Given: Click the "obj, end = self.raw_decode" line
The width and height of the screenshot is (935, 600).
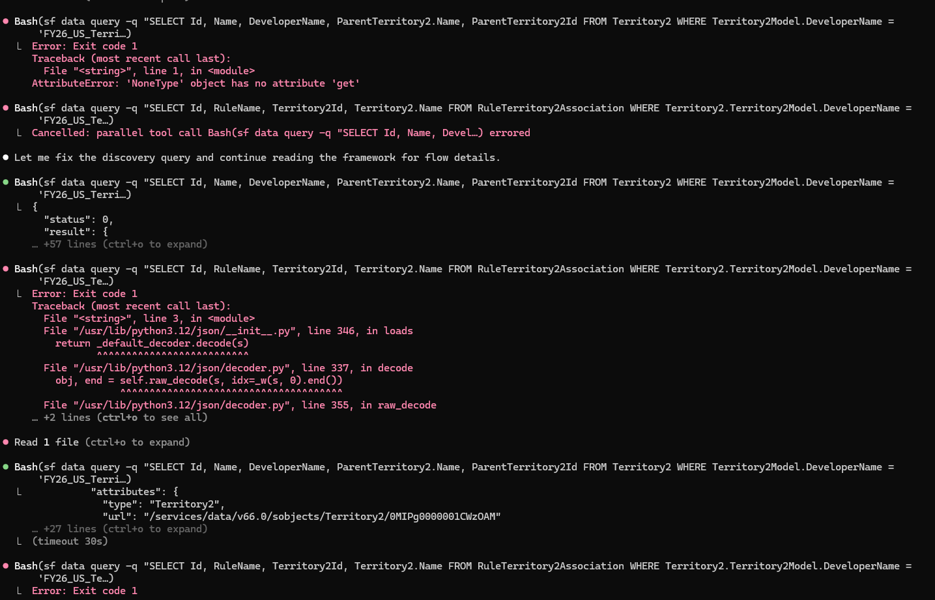Looking at the screenshot, I should [199, 380].
